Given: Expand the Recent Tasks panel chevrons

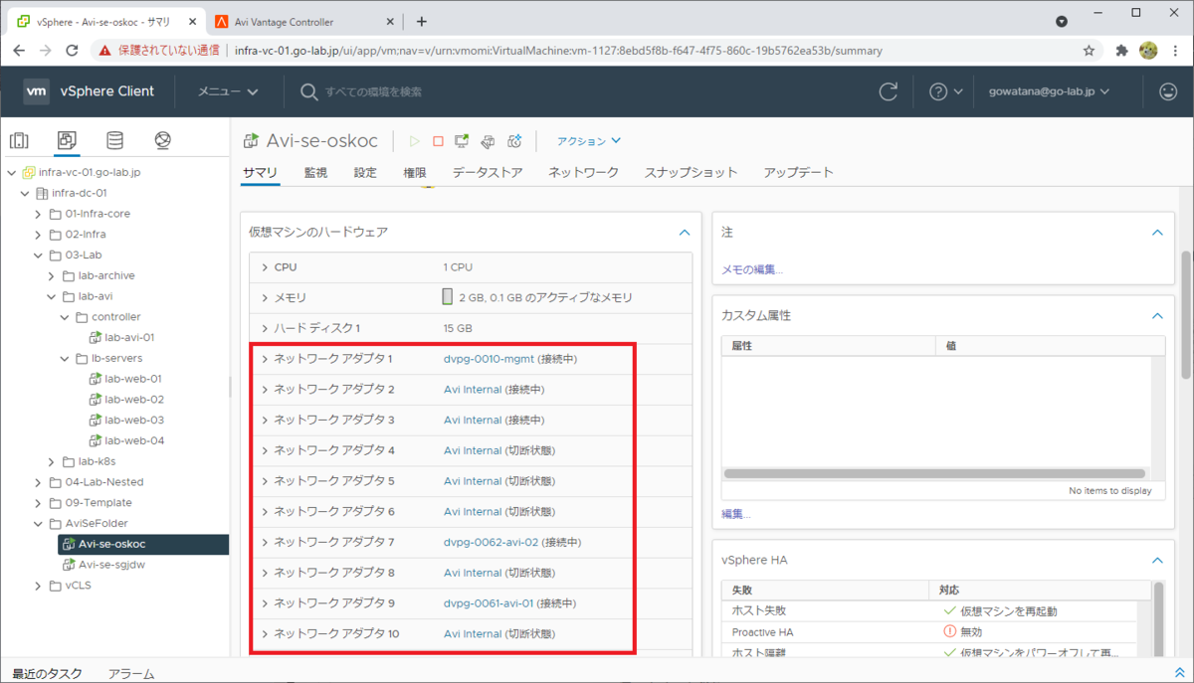Looking at the screenshot, I should click(x=1180, y=673).
